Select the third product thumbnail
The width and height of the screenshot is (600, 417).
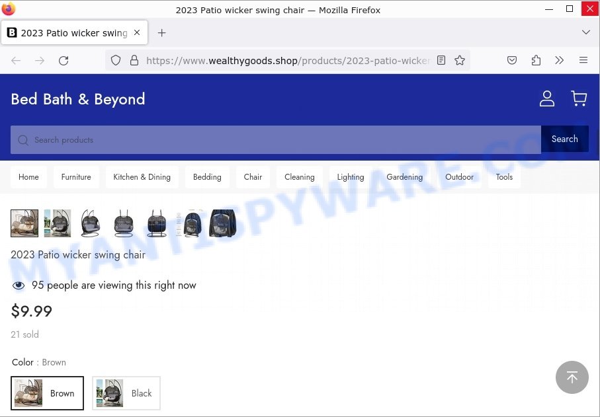click(x=91, y=223)
